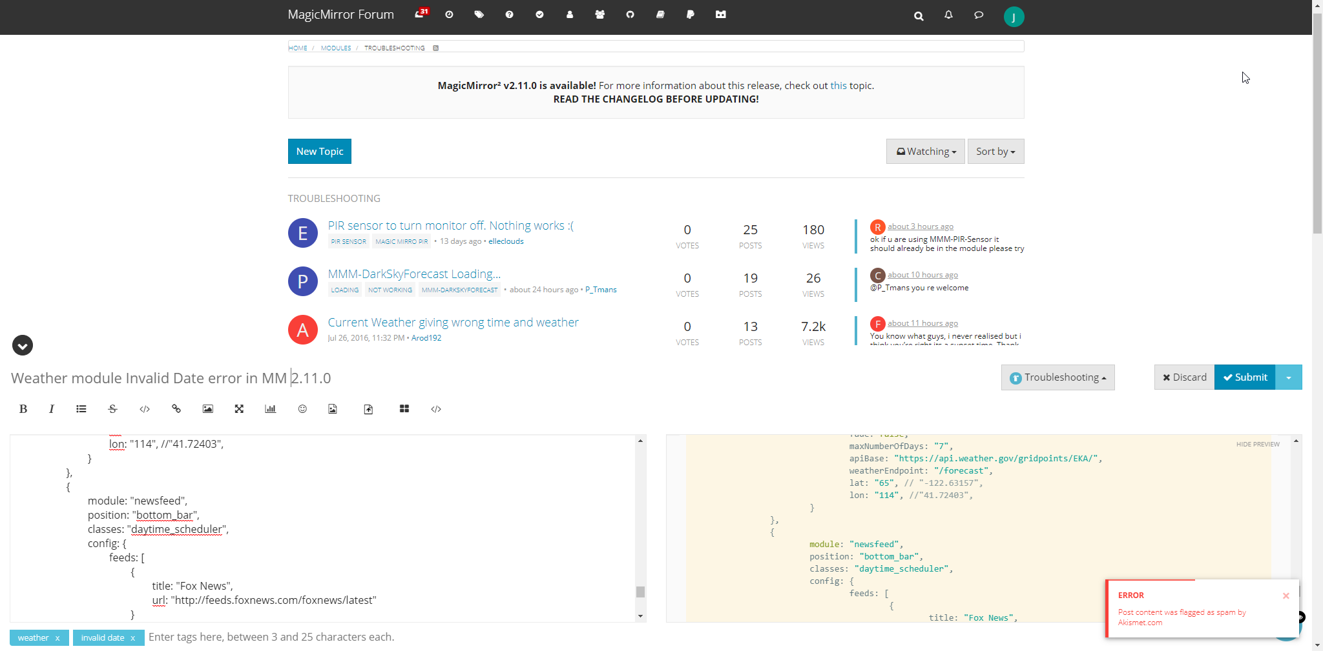Click the strikethrough formatting icon
The height and width of the screenshot is (651, 1323).
pyautogui.click(x=112, y=409)
